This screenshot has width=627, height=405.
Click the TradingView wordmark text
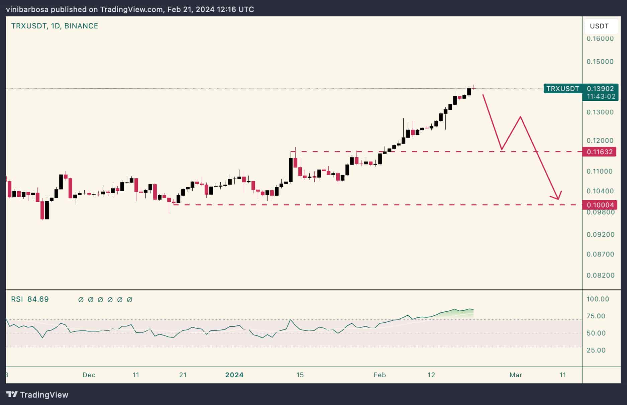[44, 395]
